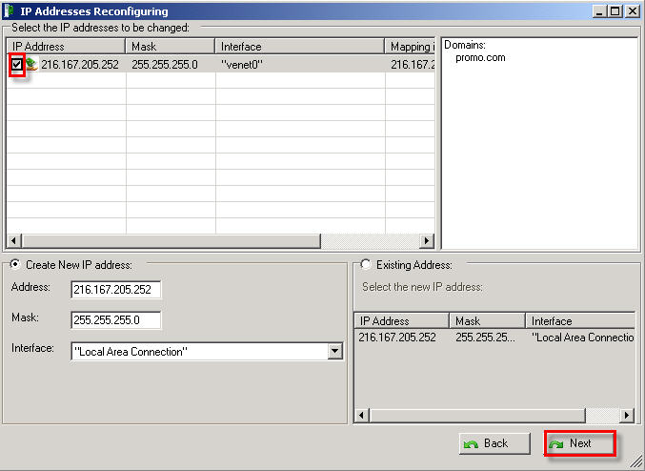The height and width of the screenshot is (471, 645).
Task: Click the existing address list's right scroll arrow
Action: 627,415
